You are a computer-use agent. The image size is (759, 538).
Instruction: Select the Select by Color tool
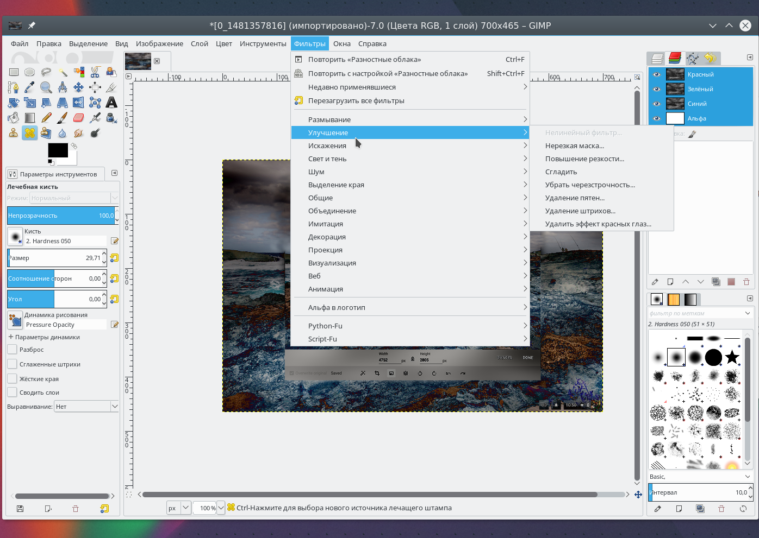(x=79, y=72)
